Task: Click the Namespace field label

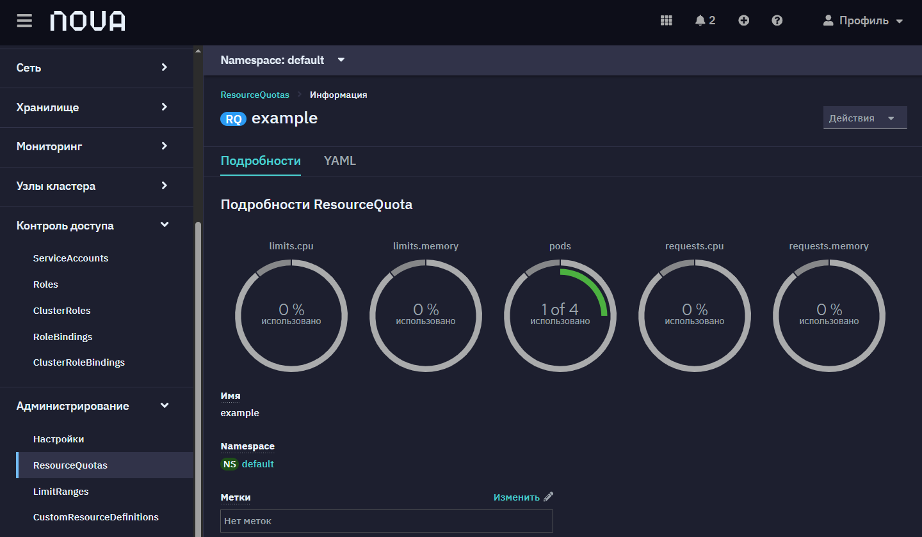Action: pyautogui.click(x=247, y=446)
